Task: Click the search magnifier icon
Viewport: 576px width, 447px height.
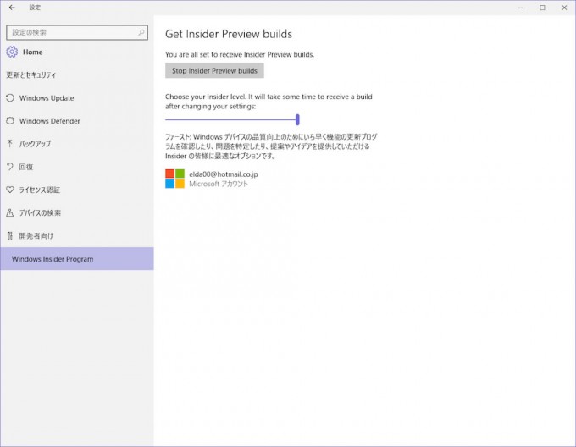Action: coord(141,32)
